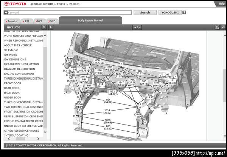Open TWO-DIMENSIONAL DISTANCE entry
Screen dimensions: 227x157
[23, 107]
